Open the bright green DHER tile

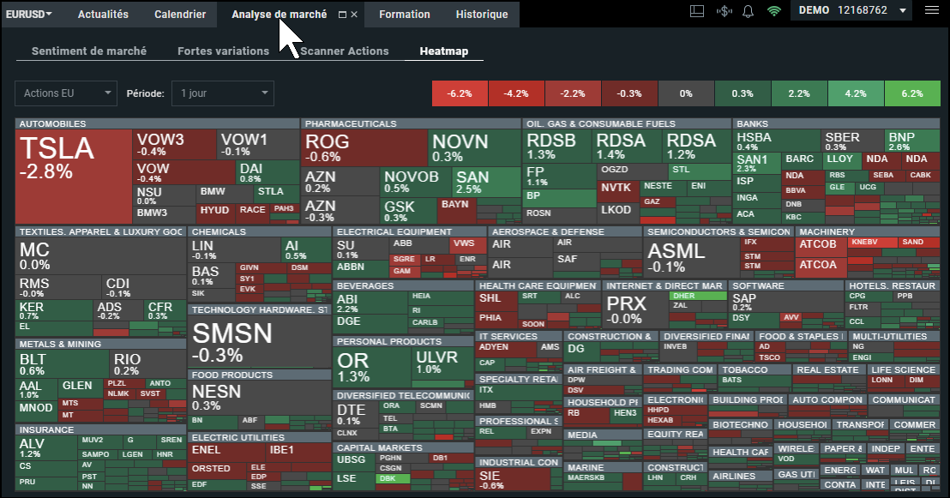[697, 296]
